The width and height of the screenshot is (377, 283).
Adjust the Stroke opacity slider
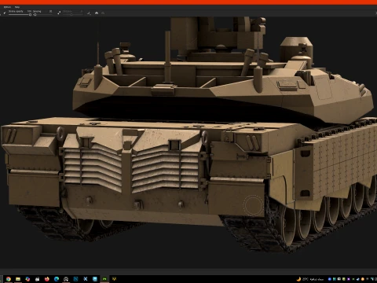pos(20,15)
